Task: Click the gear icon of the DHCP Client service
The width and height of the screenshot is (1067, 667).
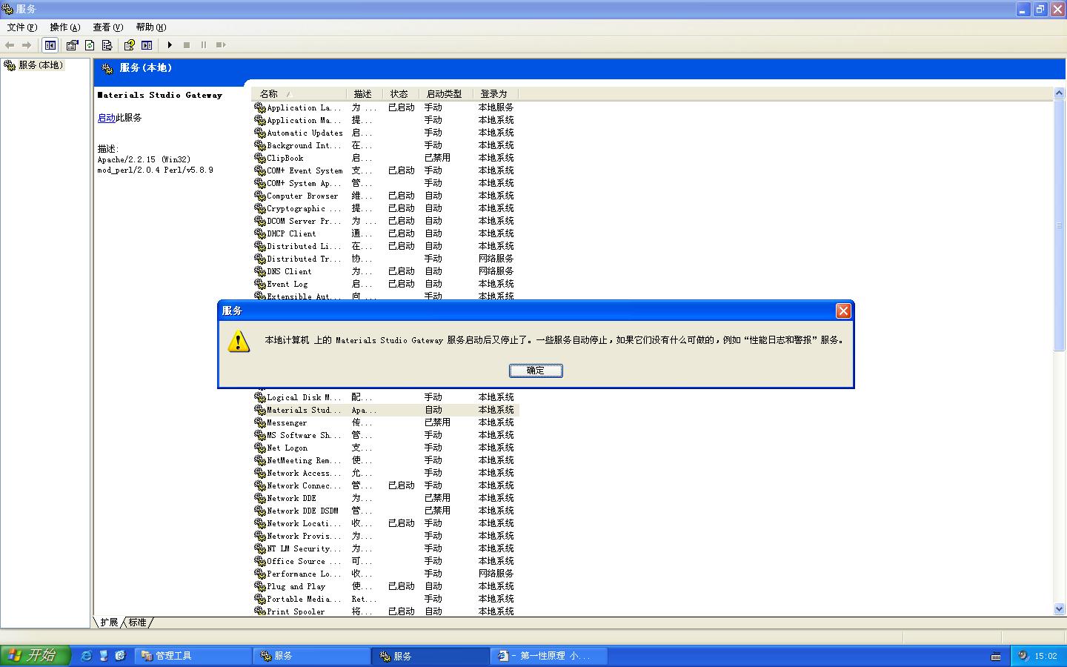Action: (x=260, y=233)
